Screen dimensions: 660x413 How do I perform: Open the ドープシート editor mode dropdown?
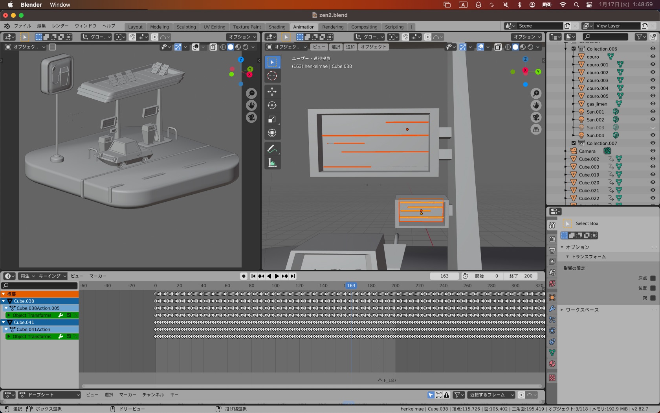(50, 395)
